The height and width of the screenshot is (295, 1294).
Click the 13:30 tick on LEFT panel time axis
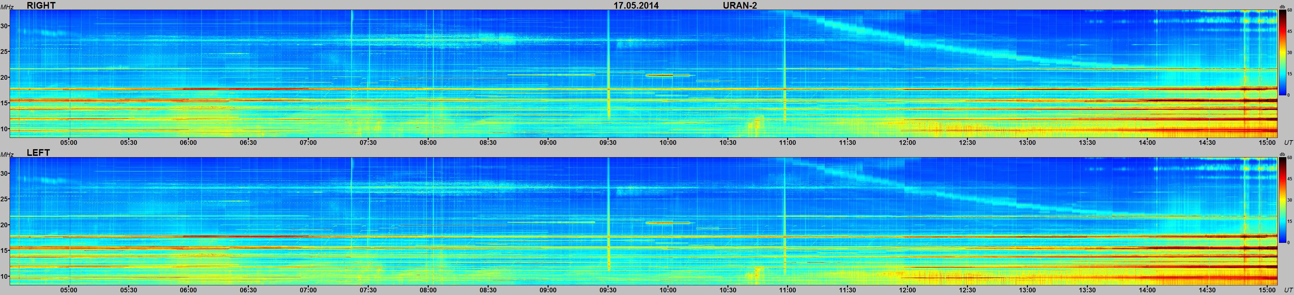click(x=1087, y=289)
